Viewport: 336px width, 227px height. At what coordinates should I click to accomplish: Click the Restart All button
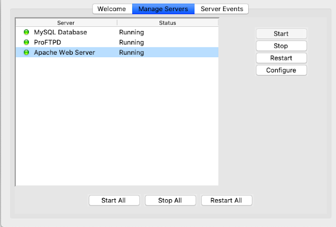click(x=226, y=200)
